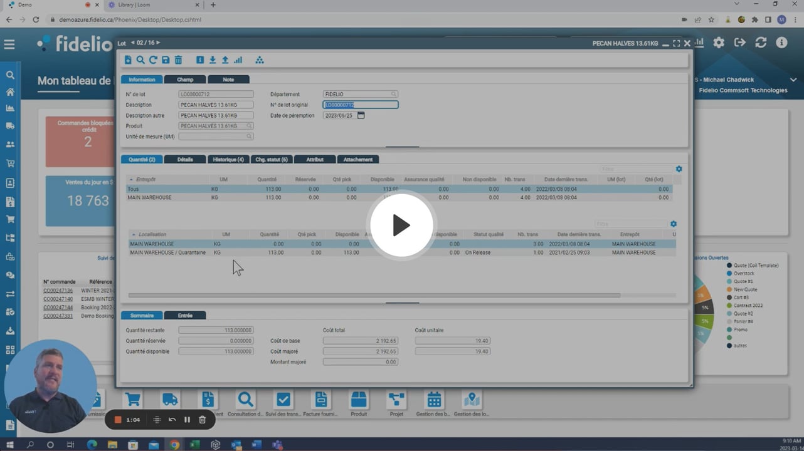
Task: Open the Historique (4) tab
Action: (228, 160)
